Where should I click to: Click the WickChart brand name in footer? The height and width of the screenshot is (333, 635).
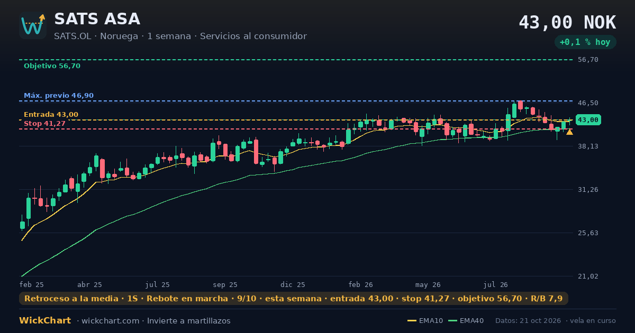pos(45,321)
